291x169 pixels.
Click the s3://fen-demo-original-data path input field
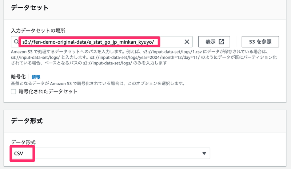pyautogui.click(x=102, y=42)
